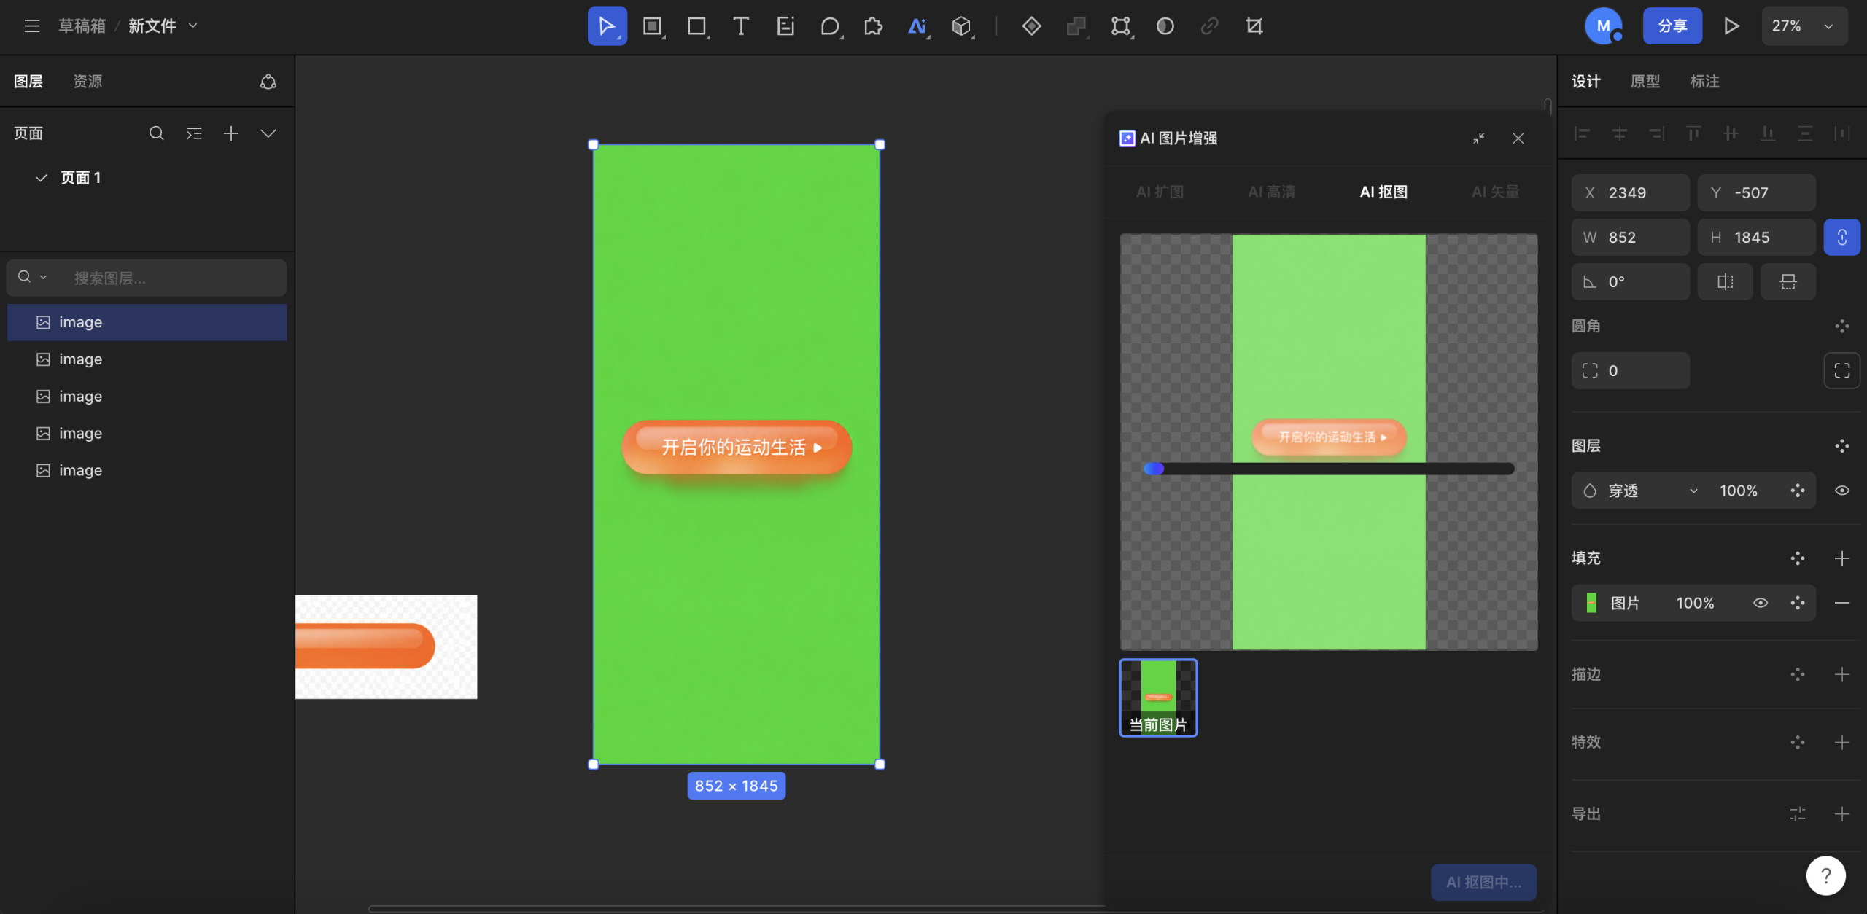Click the Crop image icon
The width and height of the screenshot is (1867, 914).
pos(1254,26)
